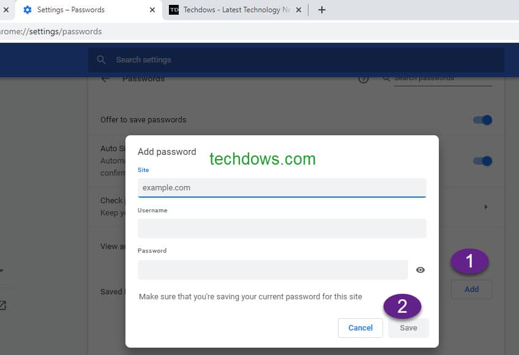Select the Settings – Passwords tab
The image size is (519, 355).
pos(86,10)
